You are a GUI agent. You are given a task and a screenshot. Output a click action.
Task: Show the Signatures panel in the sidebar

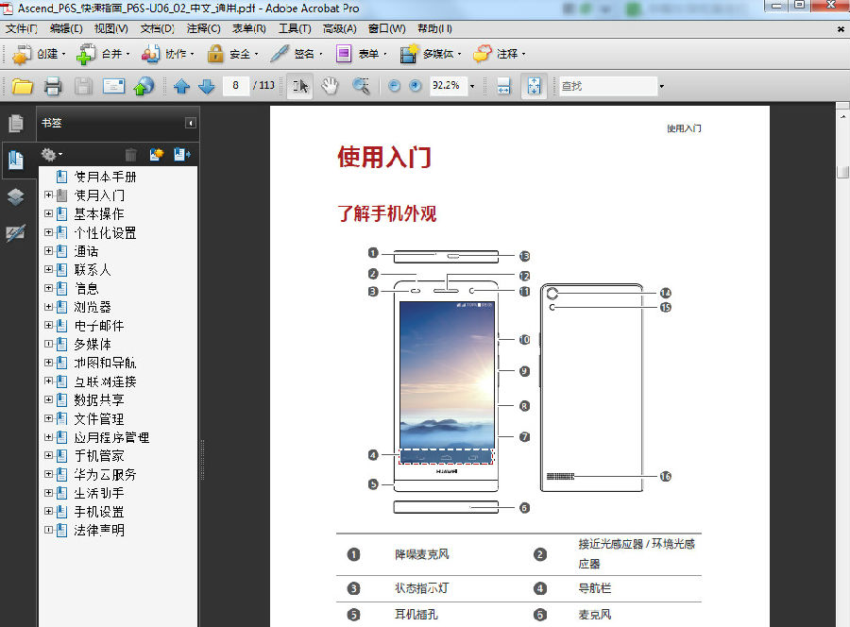coord(14,232)
